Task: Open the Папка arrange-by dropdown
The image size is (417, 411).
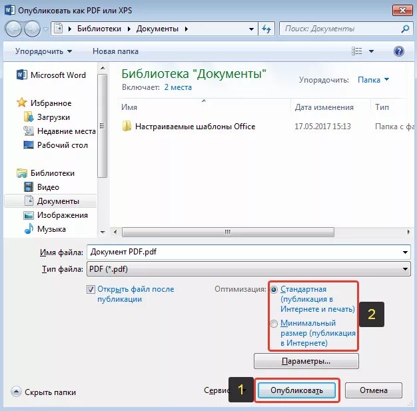Action: click(x=373, y=79)
